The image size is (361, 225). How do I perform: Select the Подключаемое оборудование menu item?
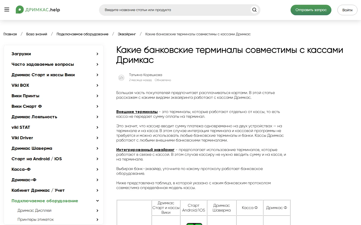(45, 201)
